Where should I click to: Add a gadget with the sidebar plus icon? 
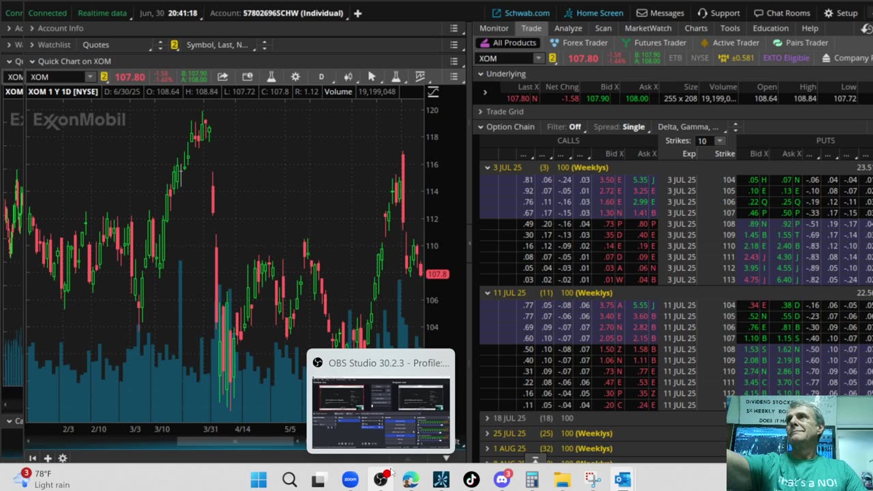[x=48, y=458]
